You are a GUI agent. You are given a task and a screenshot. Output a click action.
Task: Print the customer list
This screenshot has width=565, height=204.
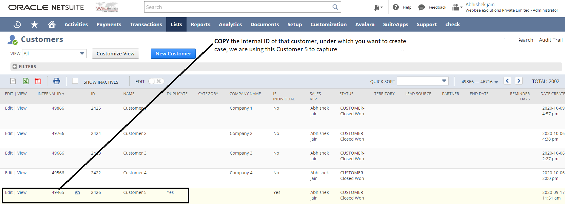57,81
